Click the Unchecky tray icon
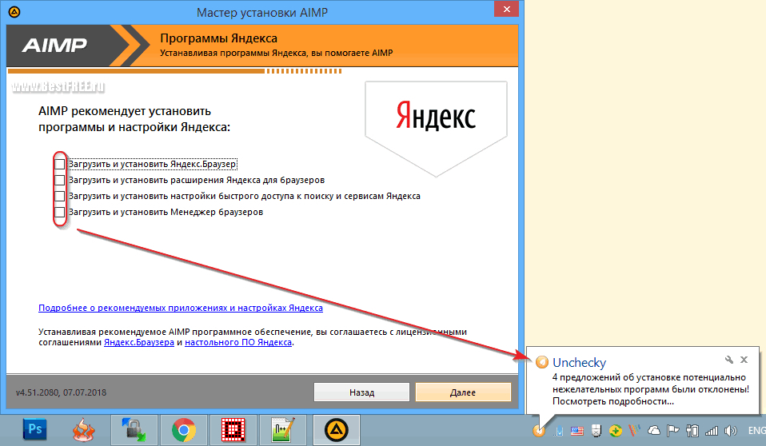766x446 pixels. [x=539, y=432]
